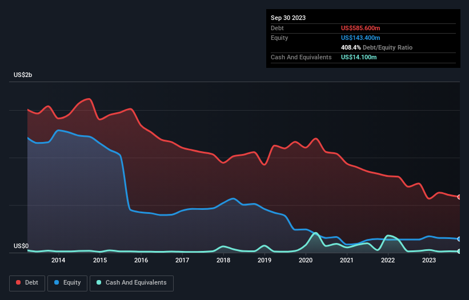Click the Sep 30 2023 tooltip date

tap(288, 18)
